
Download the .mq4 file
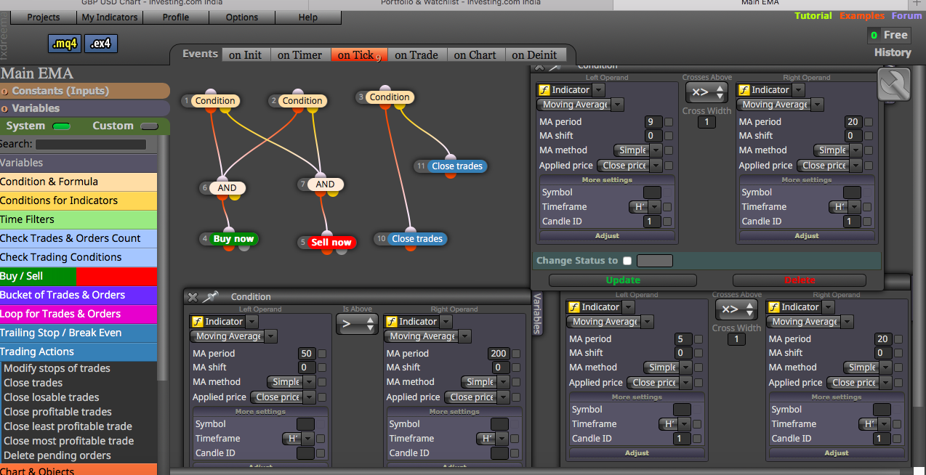[65, 44]
